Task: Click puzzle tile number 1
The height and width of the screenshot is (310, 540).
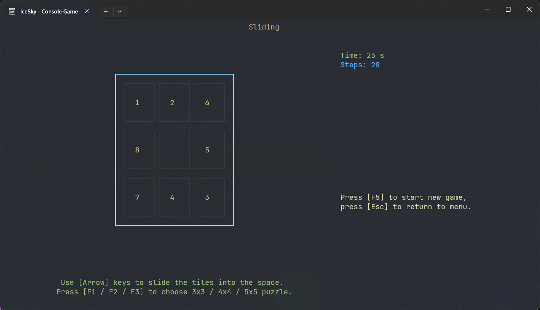Action: point(139,103)
